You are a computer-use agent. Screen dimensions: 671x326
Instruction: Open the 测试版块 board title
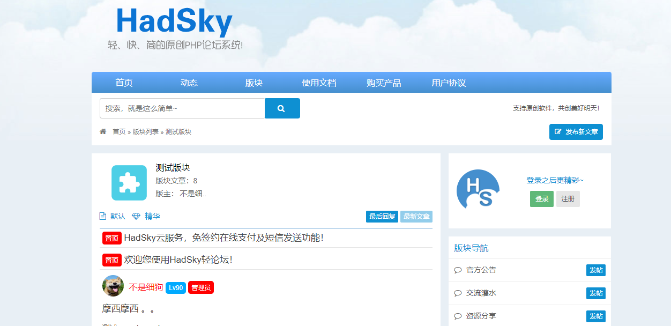(173, 168)
